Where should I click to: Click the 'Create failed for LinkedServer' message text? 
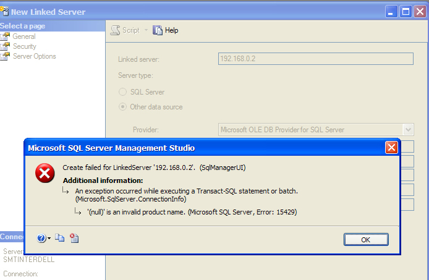154,168
